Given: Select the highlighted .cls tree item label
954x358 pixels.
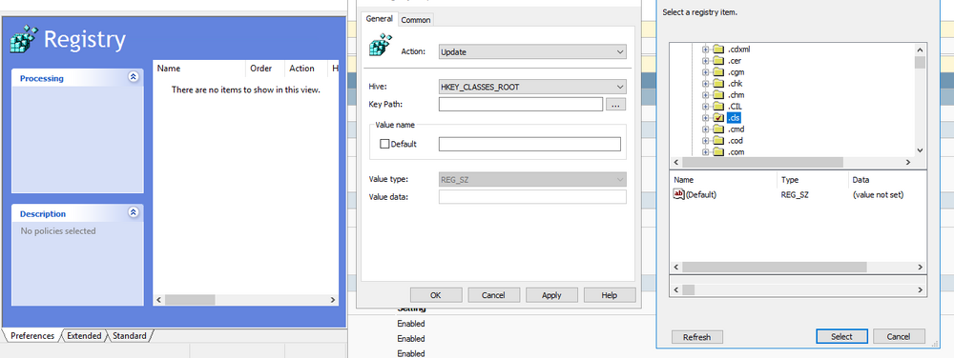Looking at the screenshot, I should (734, 118).
